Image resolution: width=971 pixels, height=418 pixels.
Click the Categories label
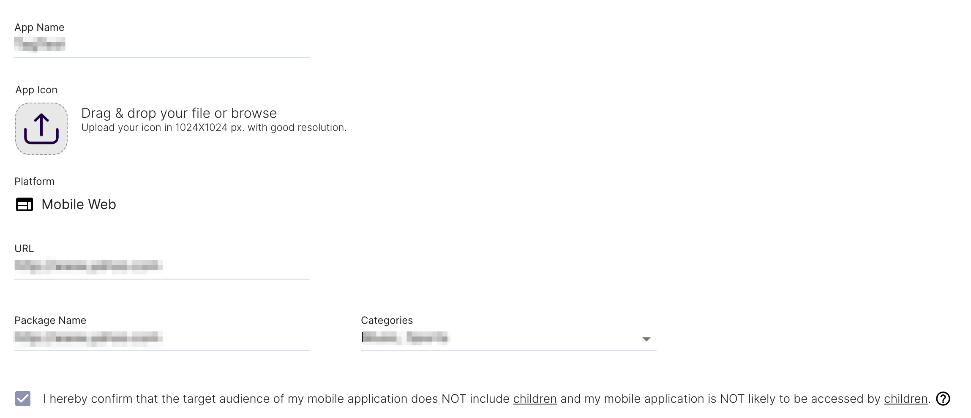click(x=387, y=320)
